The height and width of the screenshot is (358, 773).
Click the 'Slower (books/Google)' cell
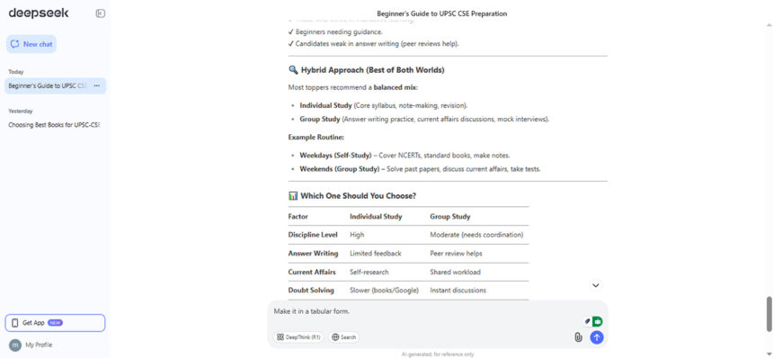point(384,291)
